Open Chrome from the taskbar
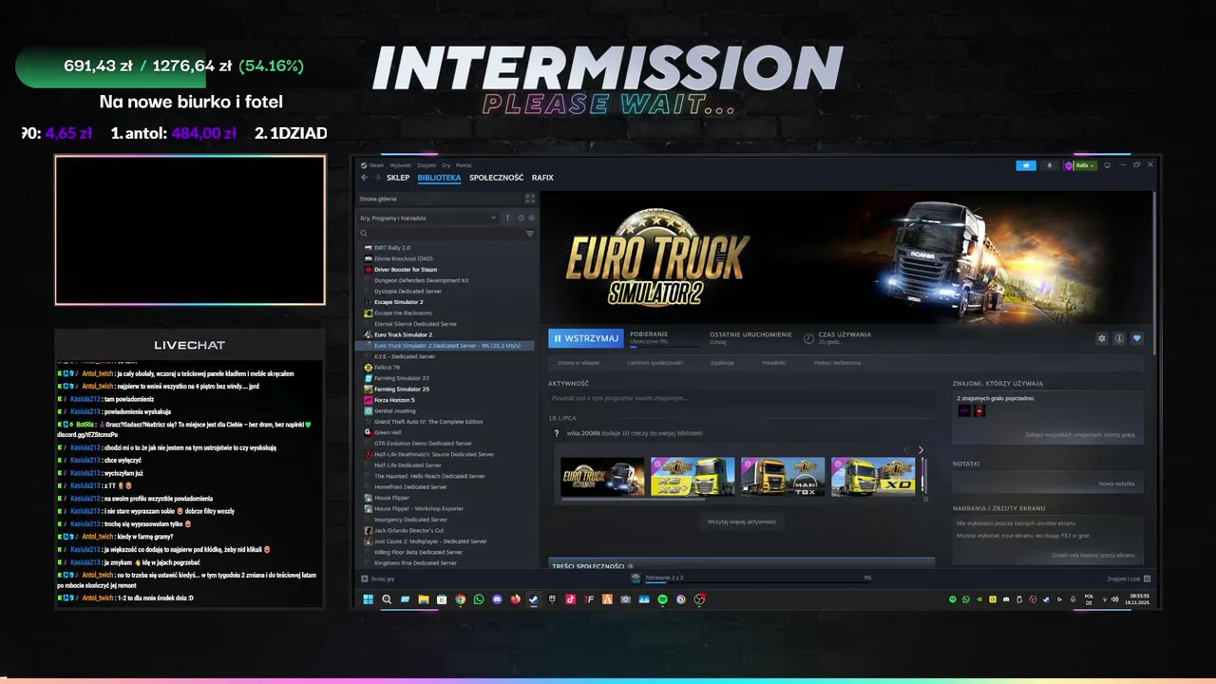This screenshot has width=1216, height=684. click(460, 599)
